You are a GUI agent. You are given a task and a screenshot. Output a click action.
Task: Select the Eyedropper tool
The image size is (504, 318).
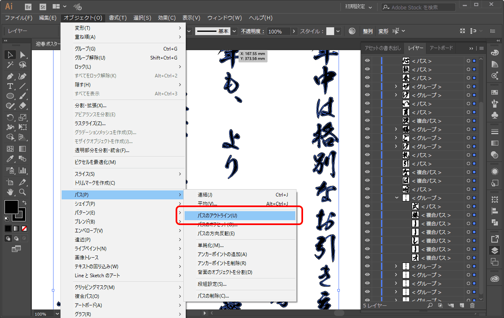point(10,159)
